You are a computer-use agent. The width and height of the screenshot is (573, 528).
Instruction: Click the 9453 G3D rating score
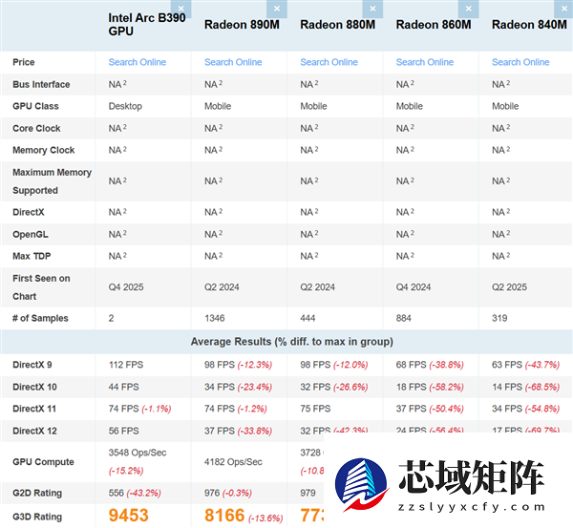(129, 516)
